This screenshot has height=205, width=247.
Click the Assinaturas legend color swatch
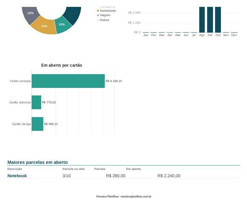tap(98, 11)
